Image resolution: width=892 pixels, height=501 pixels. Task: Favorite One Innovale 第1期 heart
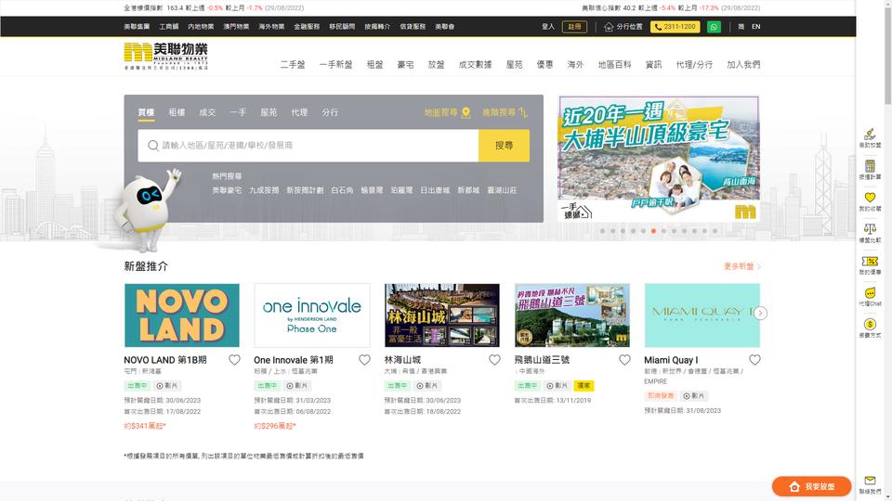point(364,360)
